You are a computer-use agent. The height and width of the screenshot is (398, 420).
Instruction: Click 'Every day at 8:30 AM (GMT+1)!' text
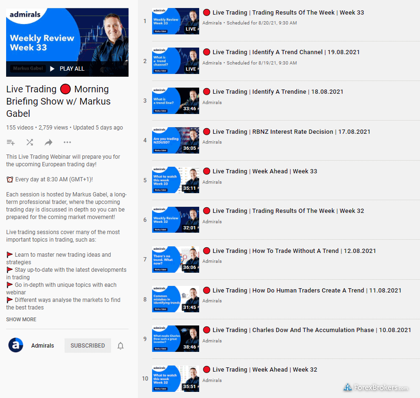coord(54,179)
